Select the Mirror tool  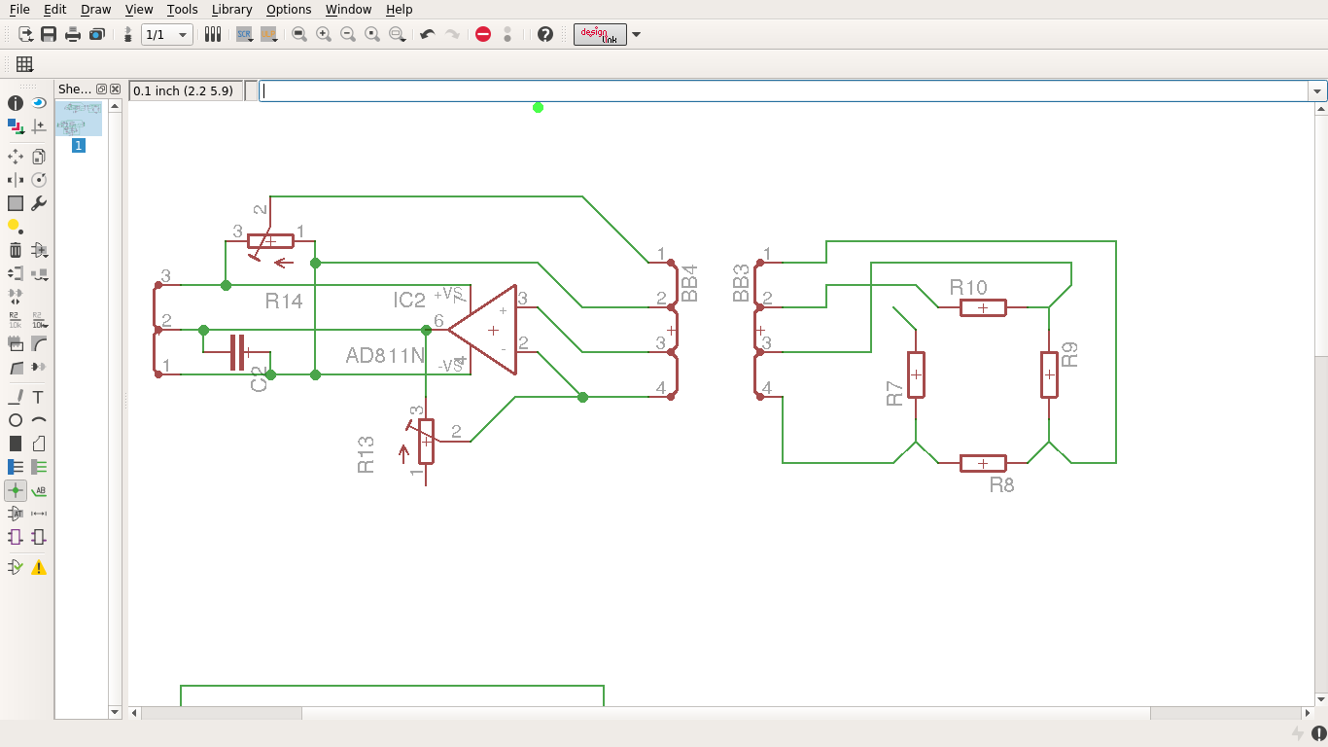pyautogui.click(x=16, y=180)
